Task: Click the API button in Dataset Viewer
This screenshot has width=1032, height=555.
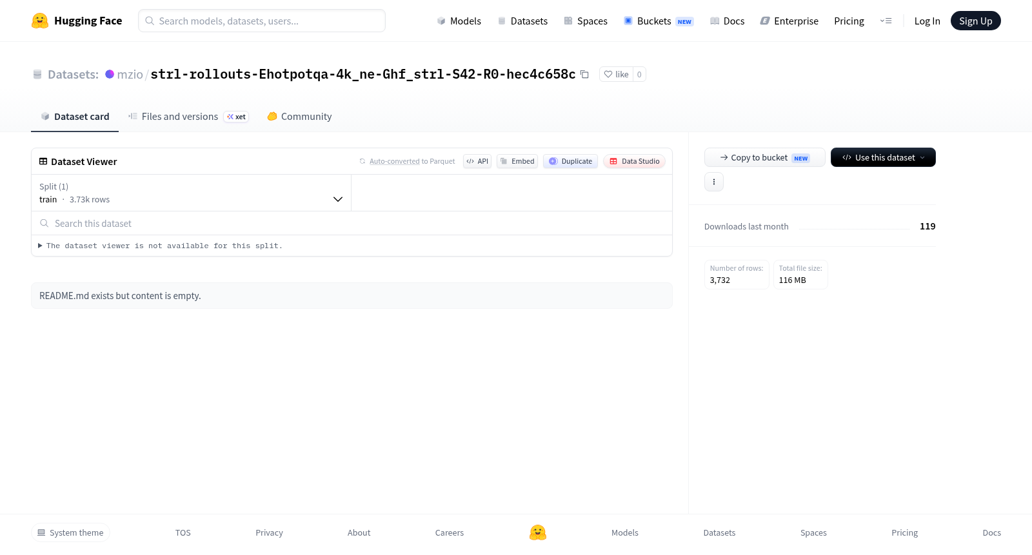Action: click(x=477, y=161)
